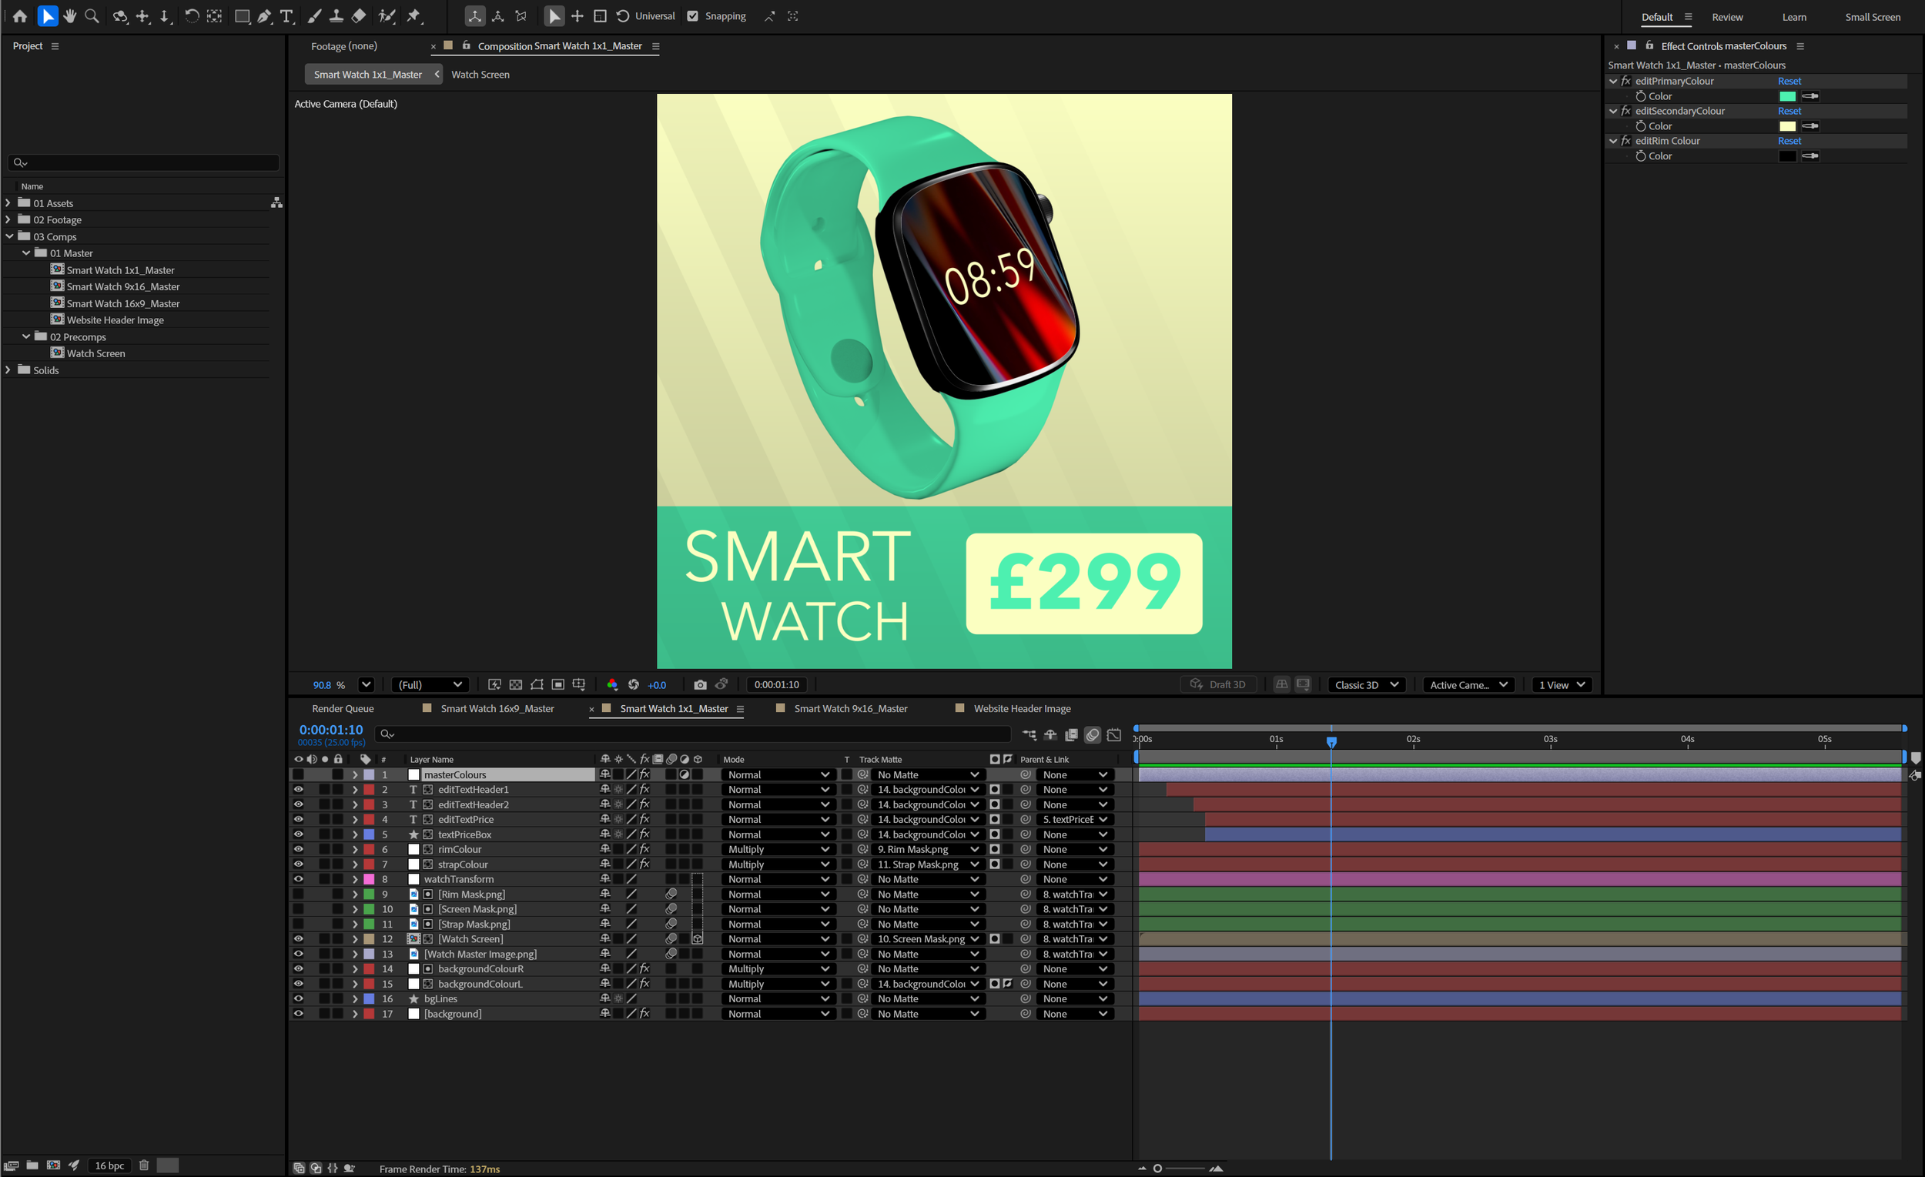This screenshot has width=1925, height=1177.
Task: Hide the bgLines layer eye
Action: pos(299,998)
